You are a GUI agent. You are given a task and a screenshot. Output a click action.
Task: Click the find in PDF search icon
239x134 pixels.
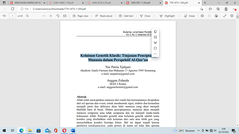coord(27,16)
